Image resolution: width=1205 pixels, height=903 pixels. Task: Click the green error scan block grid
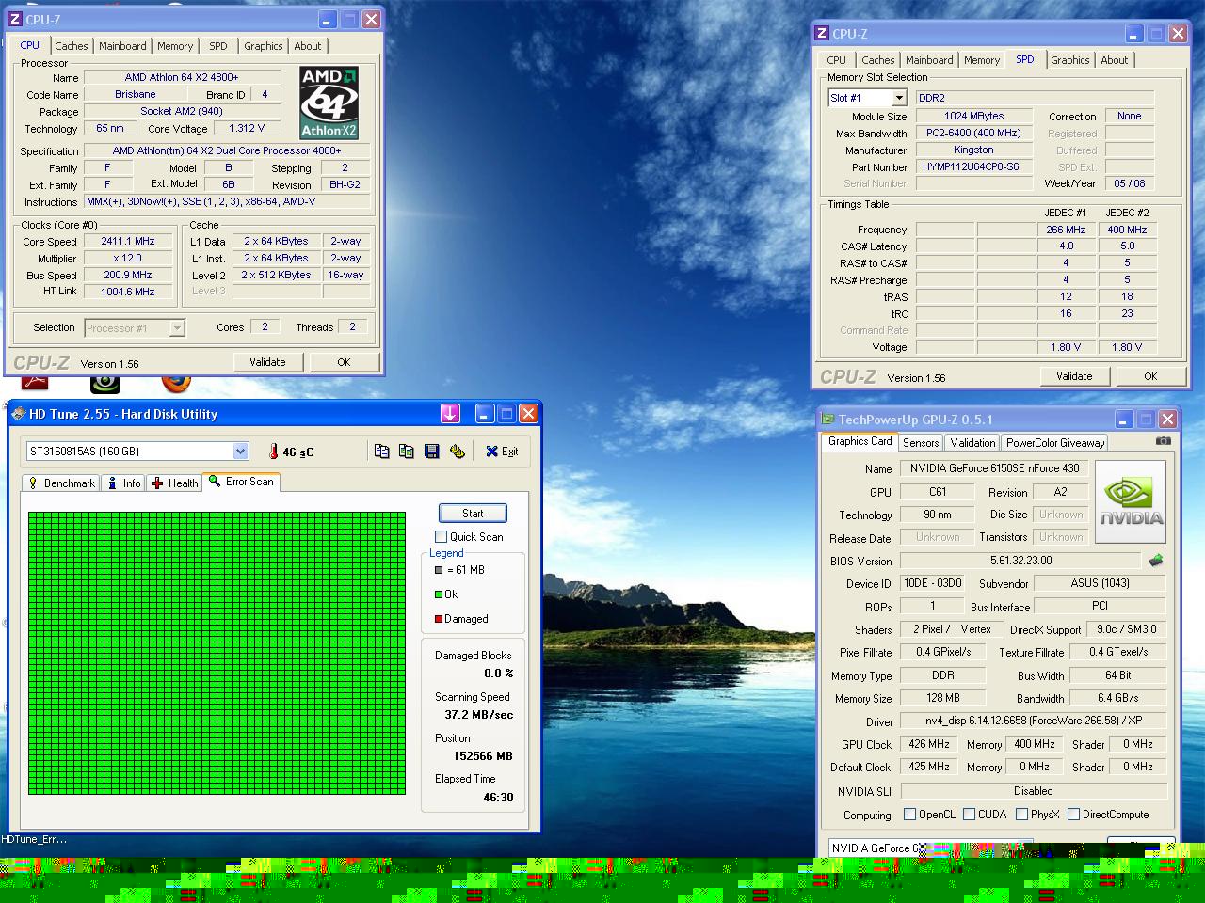coord(217,653)
